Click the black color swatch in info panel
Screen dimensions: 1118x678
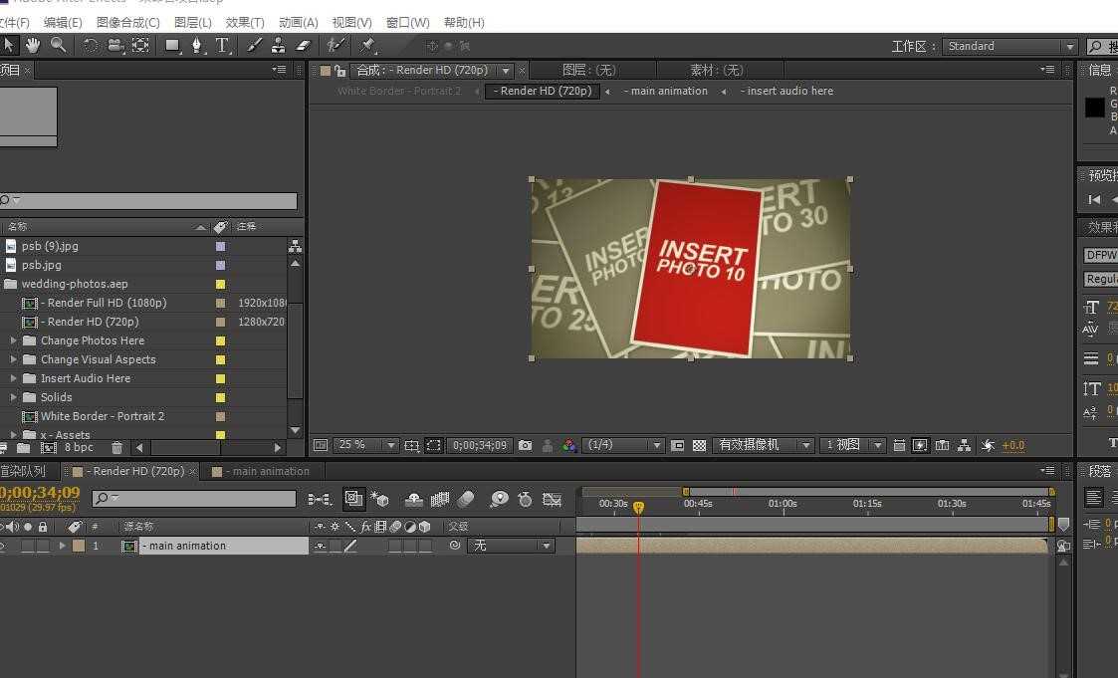(1094, 108)
